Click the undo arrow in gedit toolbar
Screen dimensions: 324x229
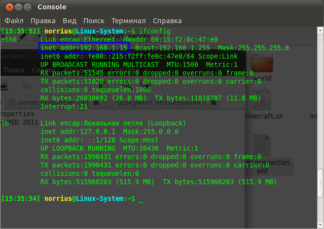pos(27,85)
